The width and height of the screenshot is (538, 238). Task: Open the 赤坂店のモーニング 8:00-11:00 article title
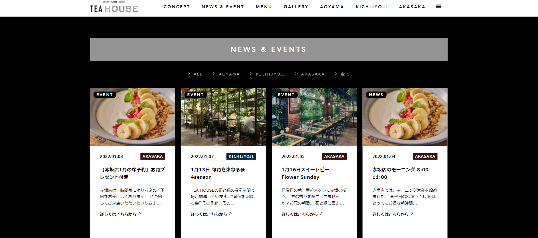click(402, 173)
